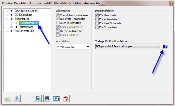Screen dimensions: 175x106
Task: Check the Für Schrauben option
Action: pyautogui.click(x=97, y=27)
